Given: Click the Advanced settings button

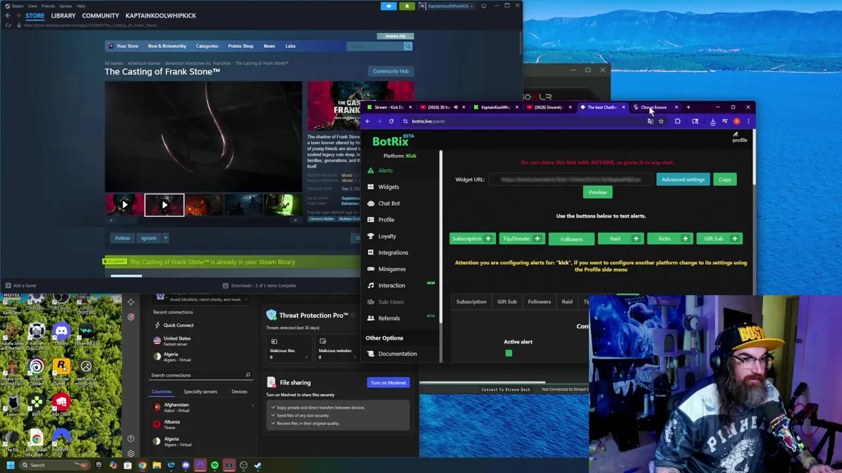Looking at the screenshot, I should click(x=683, y=179).
